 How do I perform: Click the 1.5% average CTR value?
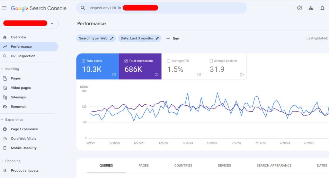[175, 69]
